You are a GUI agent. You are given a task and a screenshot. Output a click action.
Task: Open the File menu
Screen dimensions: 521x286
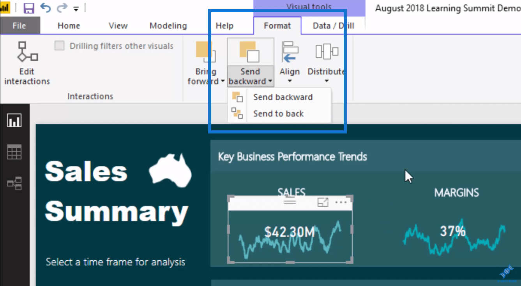tap(19, 26)
